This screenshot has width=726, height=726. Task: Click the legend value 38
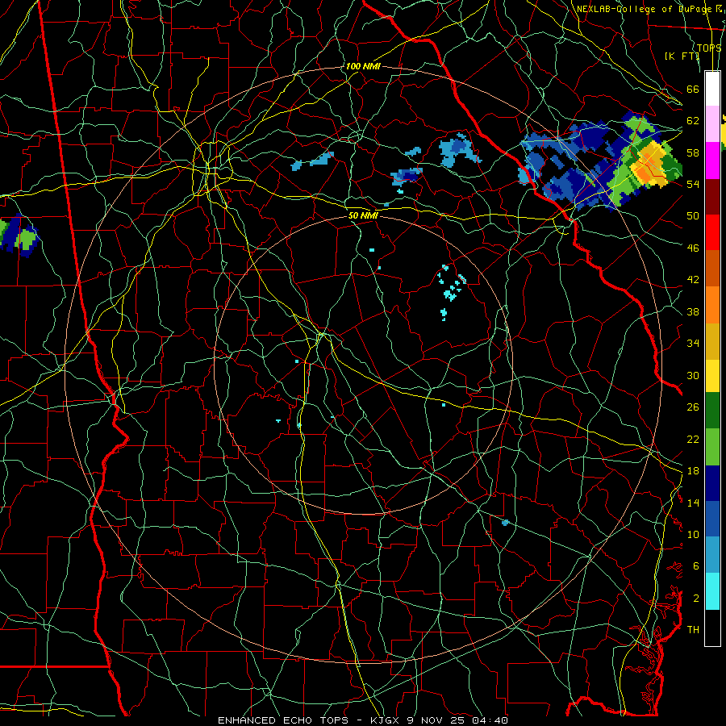(693, 311)
